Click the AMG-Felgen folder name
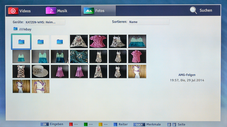This screenshot has width=227, height=127. coord(187,75)
